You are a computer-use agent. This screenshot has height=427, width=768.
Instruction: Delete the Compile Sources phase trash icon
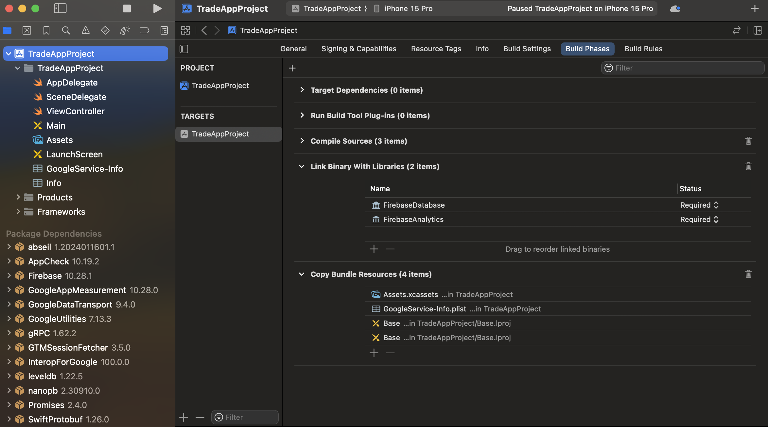point(748,141)
